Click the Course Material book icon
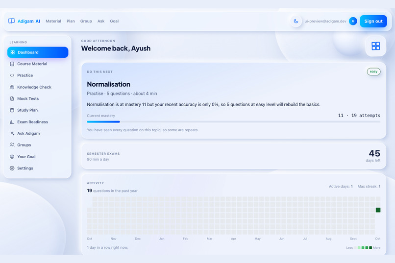Screen dimensions: 395x263 [x=12, y=64]
